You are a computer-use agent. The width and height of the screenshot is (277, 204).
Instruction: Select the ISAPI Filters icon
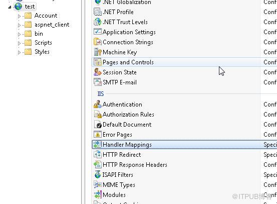coord(98,175)
